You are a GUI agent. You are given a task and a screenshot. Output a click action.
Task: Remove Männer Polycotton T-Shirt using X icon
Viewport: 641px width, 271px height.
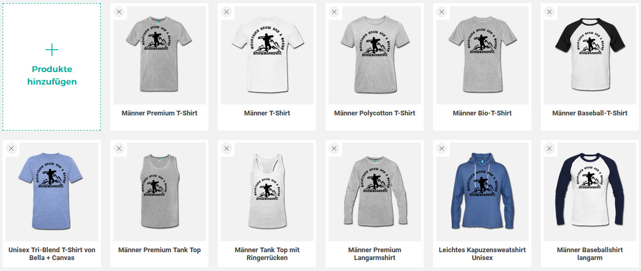click(x=334, y=12)
